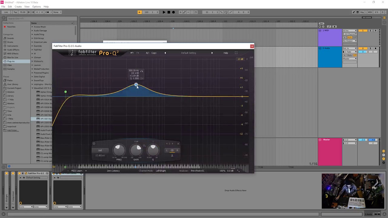Delete band with the X icon
Screen dimensions: 388x218
178,144
